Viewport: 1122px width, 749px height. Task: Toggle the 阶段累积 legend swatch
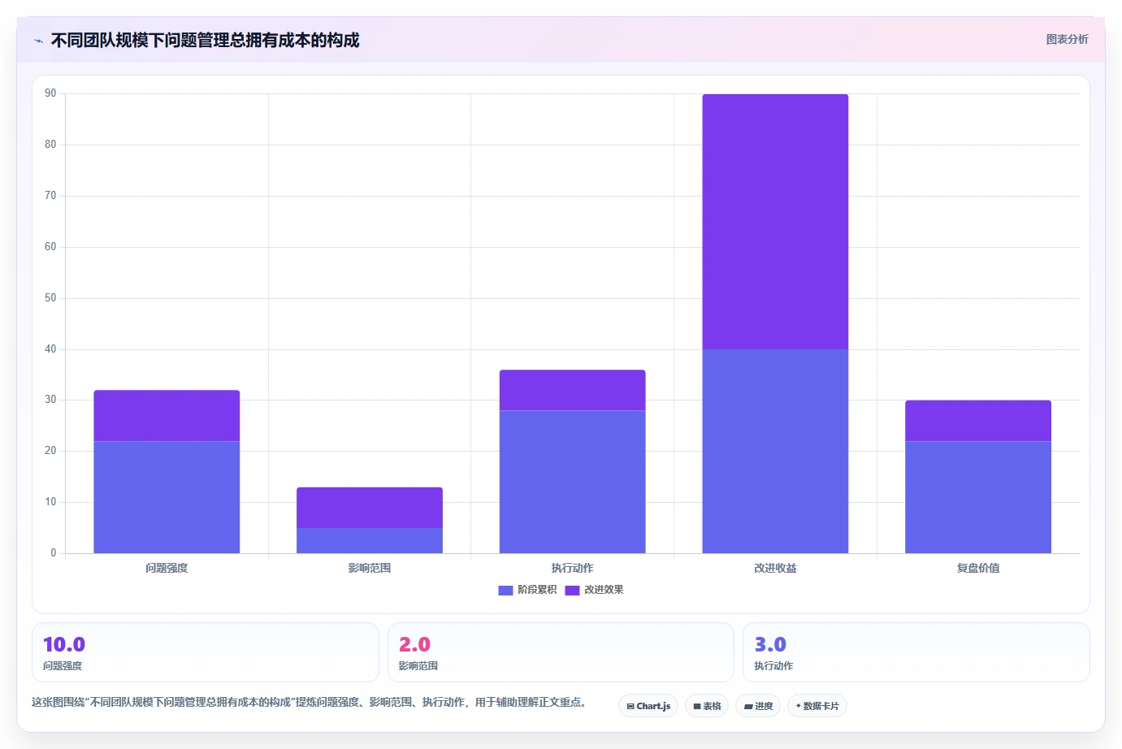coord(505,591)
